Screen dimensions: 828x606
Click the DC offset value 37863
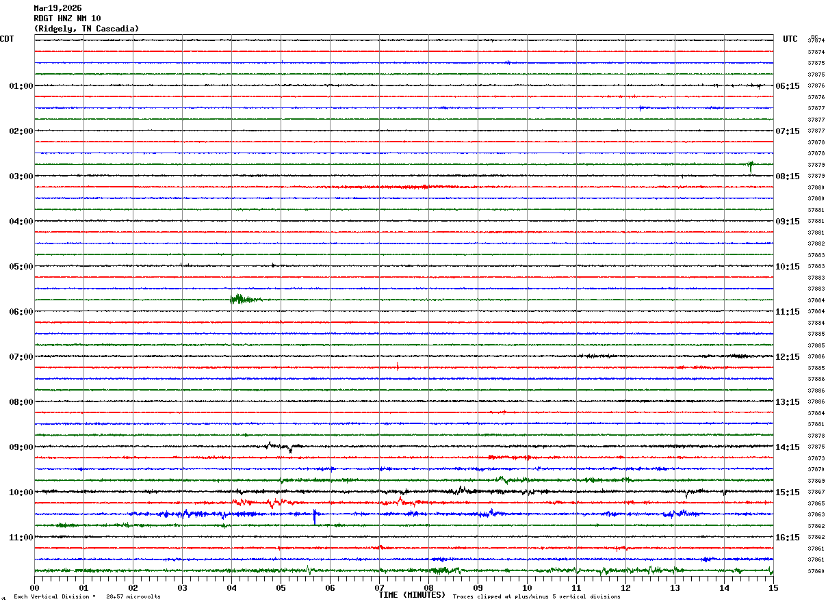tap(816, 514)
